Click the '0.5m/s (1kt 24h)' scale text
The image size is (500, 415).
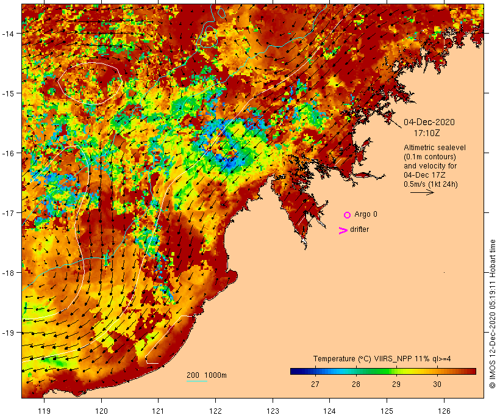pyautogui.click(x=430, y=184)
